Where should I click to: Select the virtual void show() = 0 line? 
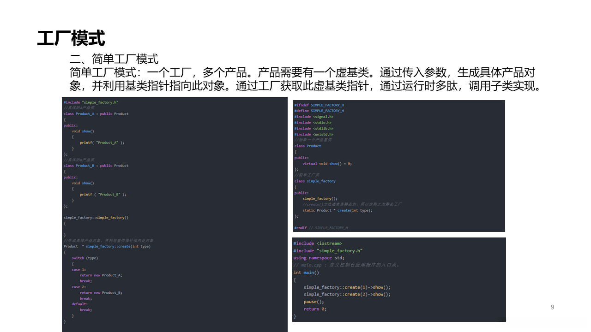(x=326, y=163)
